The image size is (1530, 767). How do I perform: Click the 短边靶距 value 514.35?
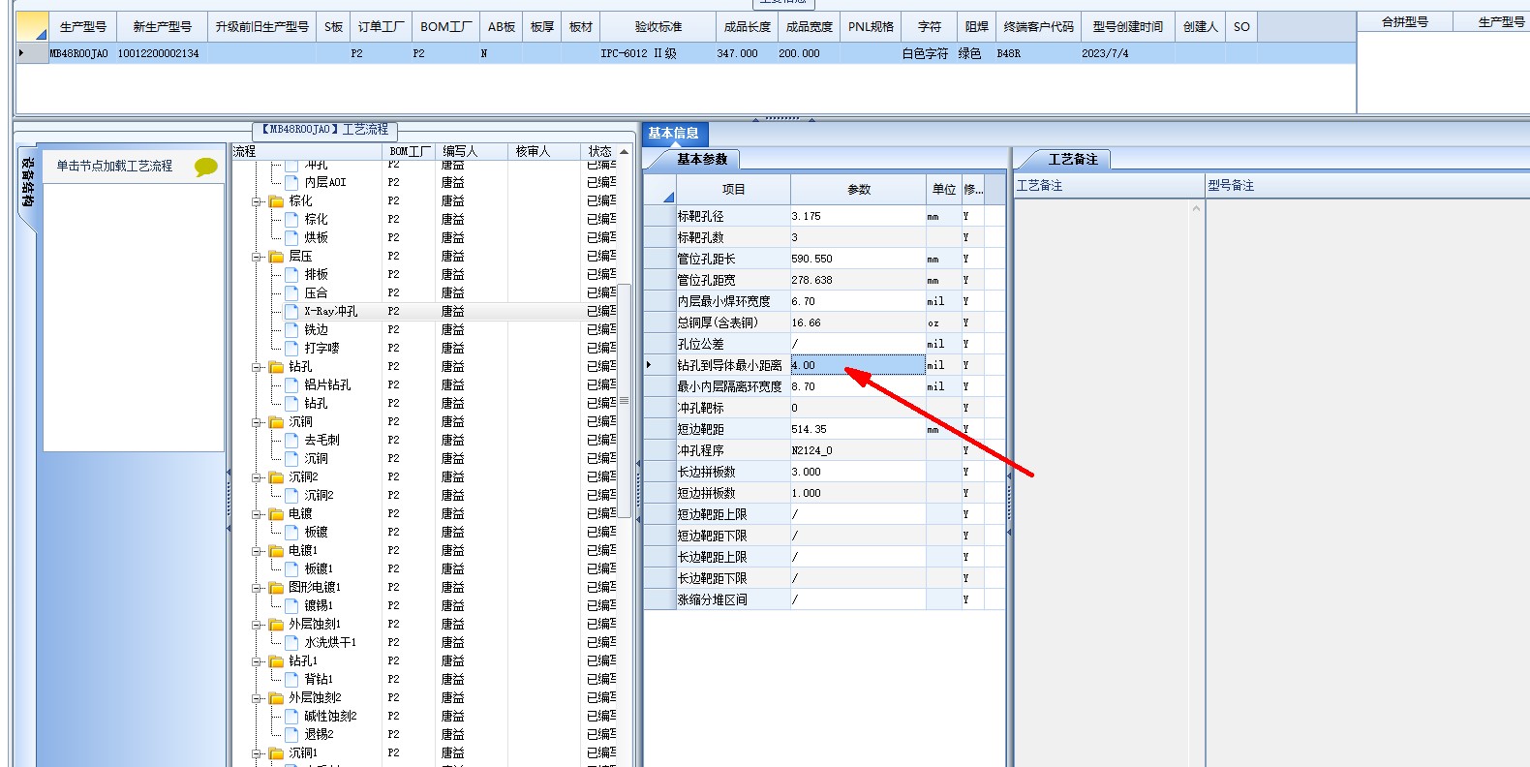coord(858,429)
